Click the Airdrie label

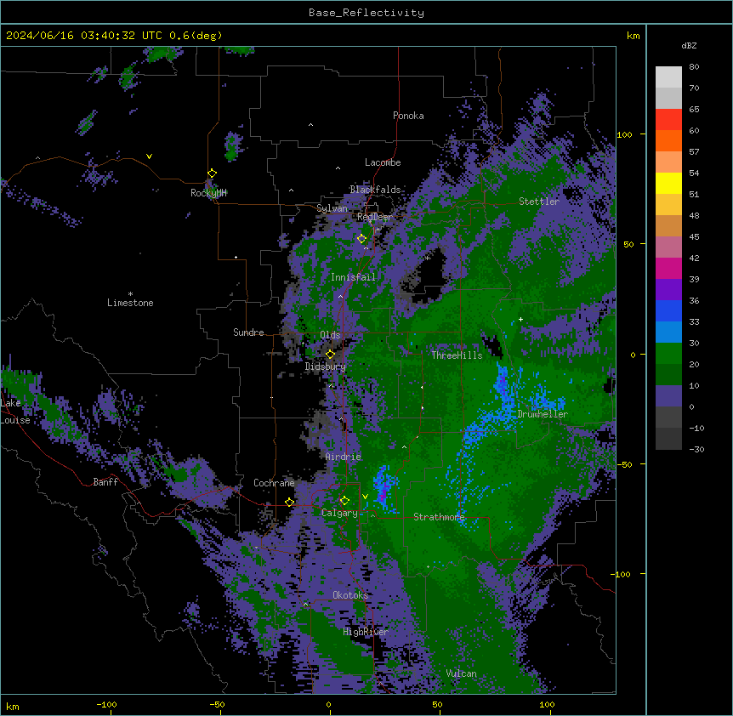click(344, 457)
